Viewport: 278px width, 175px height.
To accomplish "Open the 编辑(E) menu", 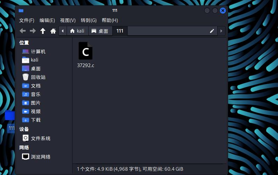I will [47, 20].
